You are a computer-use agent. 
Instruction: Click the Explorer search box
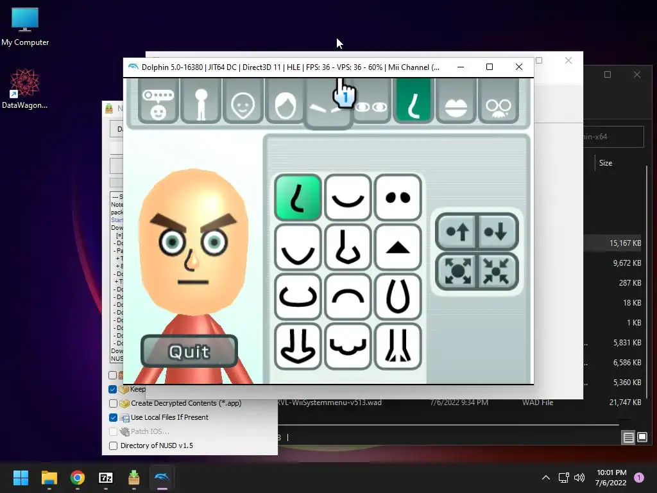pos(613,137)
